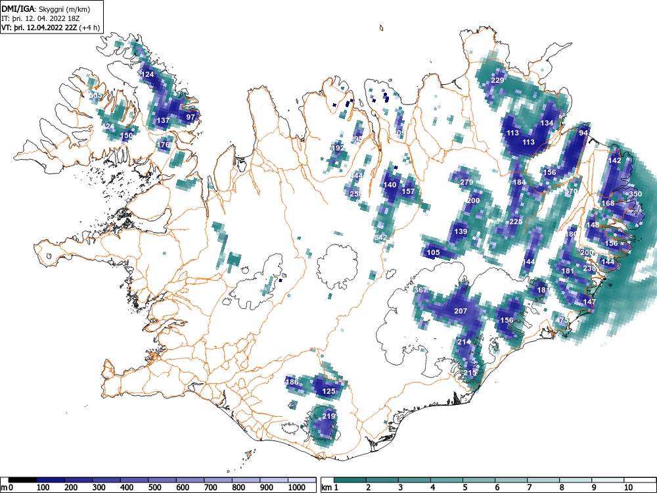The width and height of the screenshot is (657, 493).
Task: Click visibility value 215 on the map
Action: tap(470, 373)
